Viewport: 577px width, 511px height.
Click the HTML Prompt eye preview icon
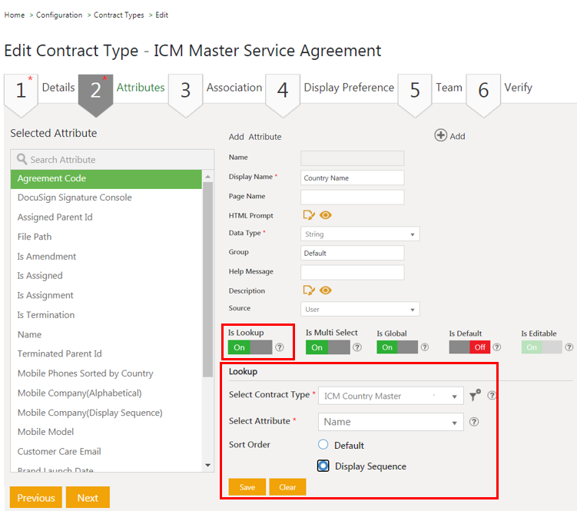point(326,215)
